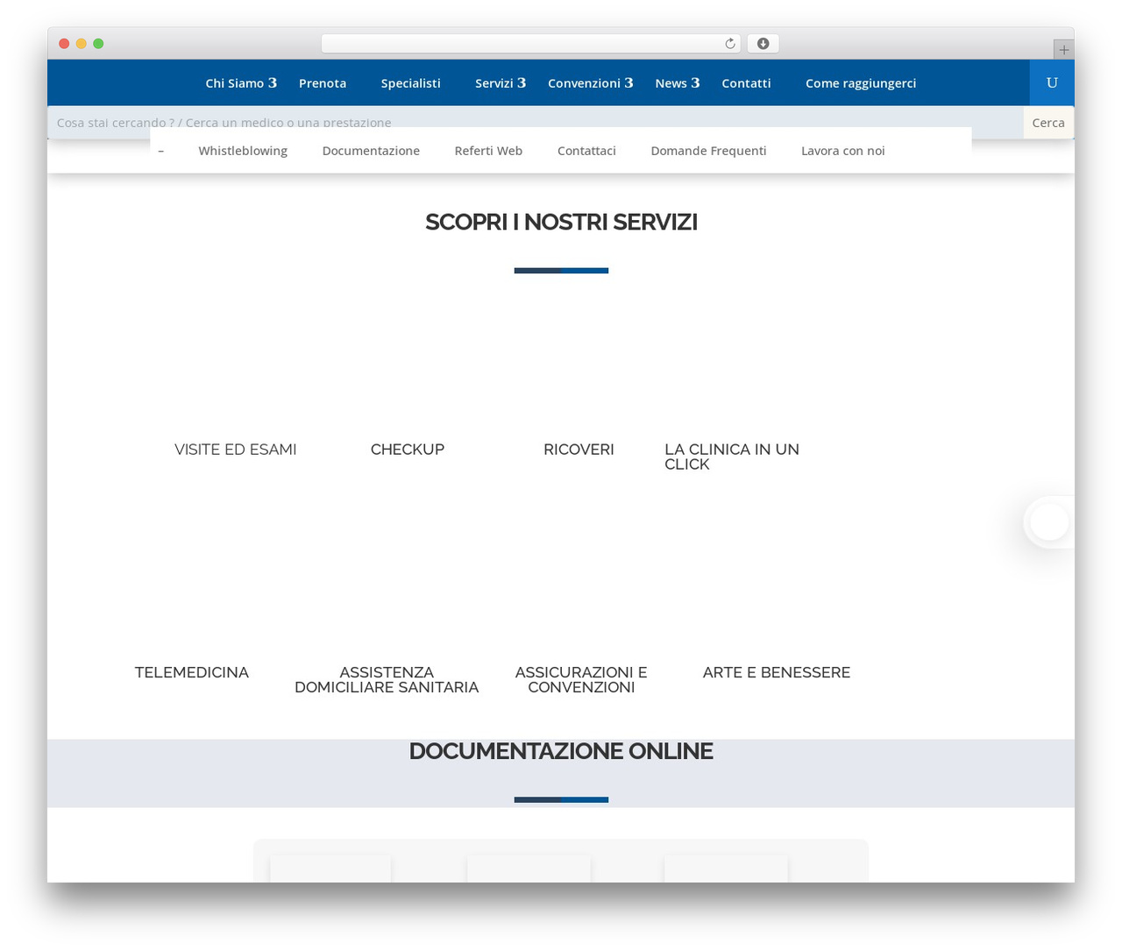Open a new browser tab

(x=1063, y=50)
